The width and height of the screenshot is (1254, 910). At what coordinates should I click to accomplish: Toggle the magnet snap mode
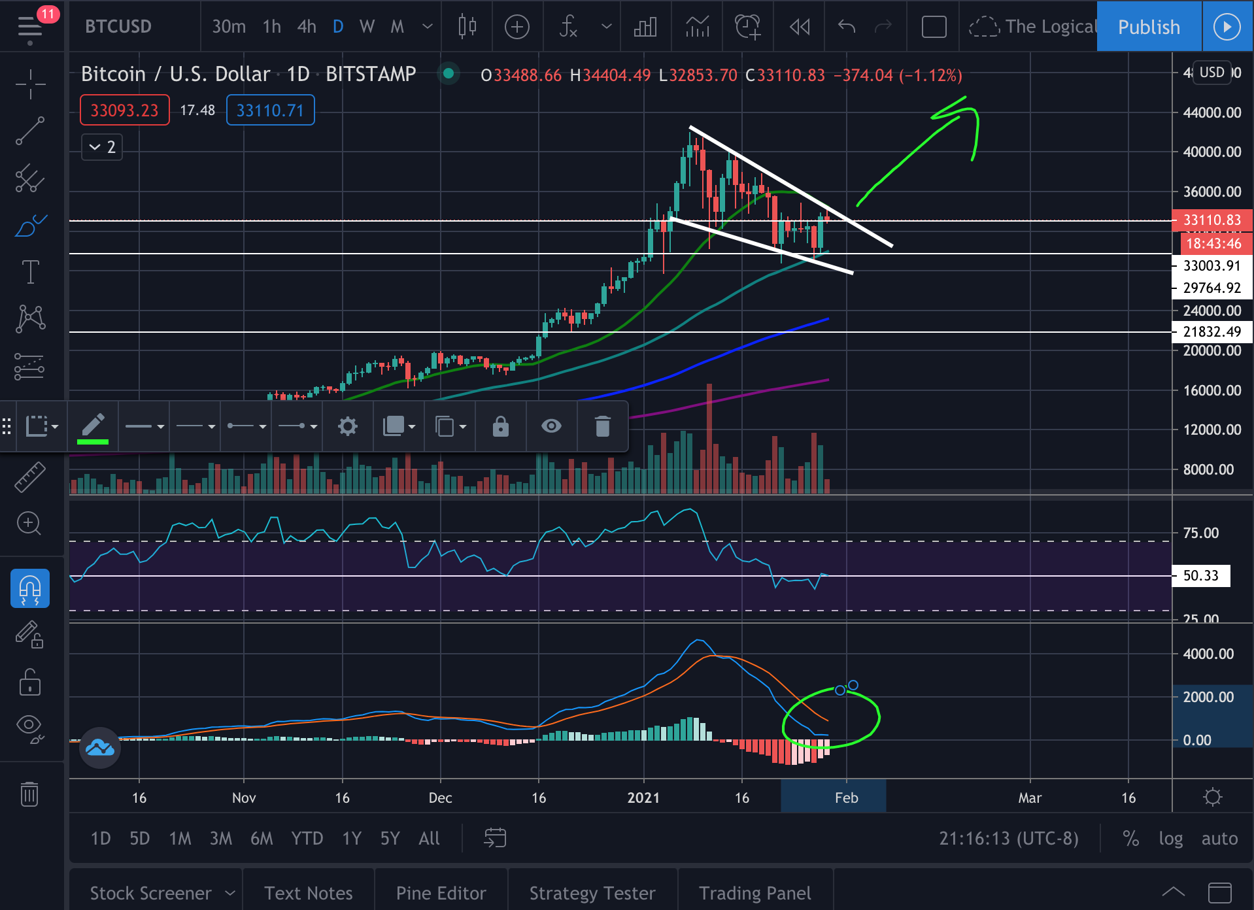(x=30, y=588)
